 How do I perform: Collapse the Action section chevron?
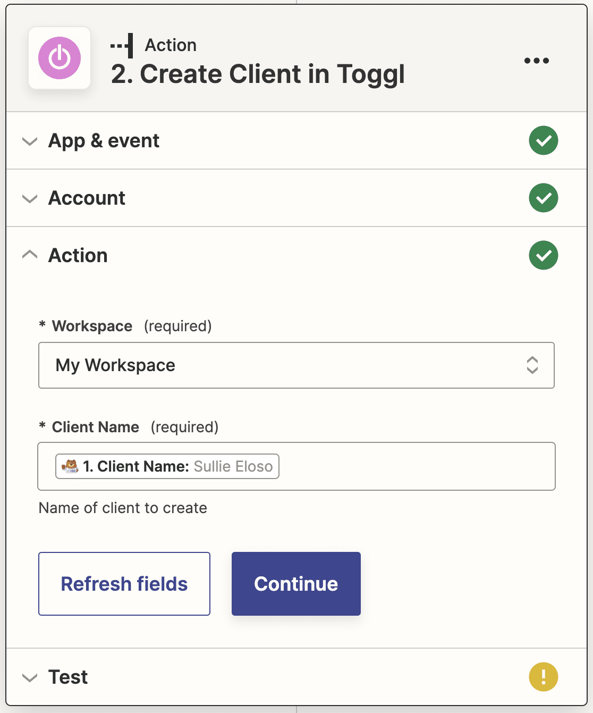click(30, 255)
